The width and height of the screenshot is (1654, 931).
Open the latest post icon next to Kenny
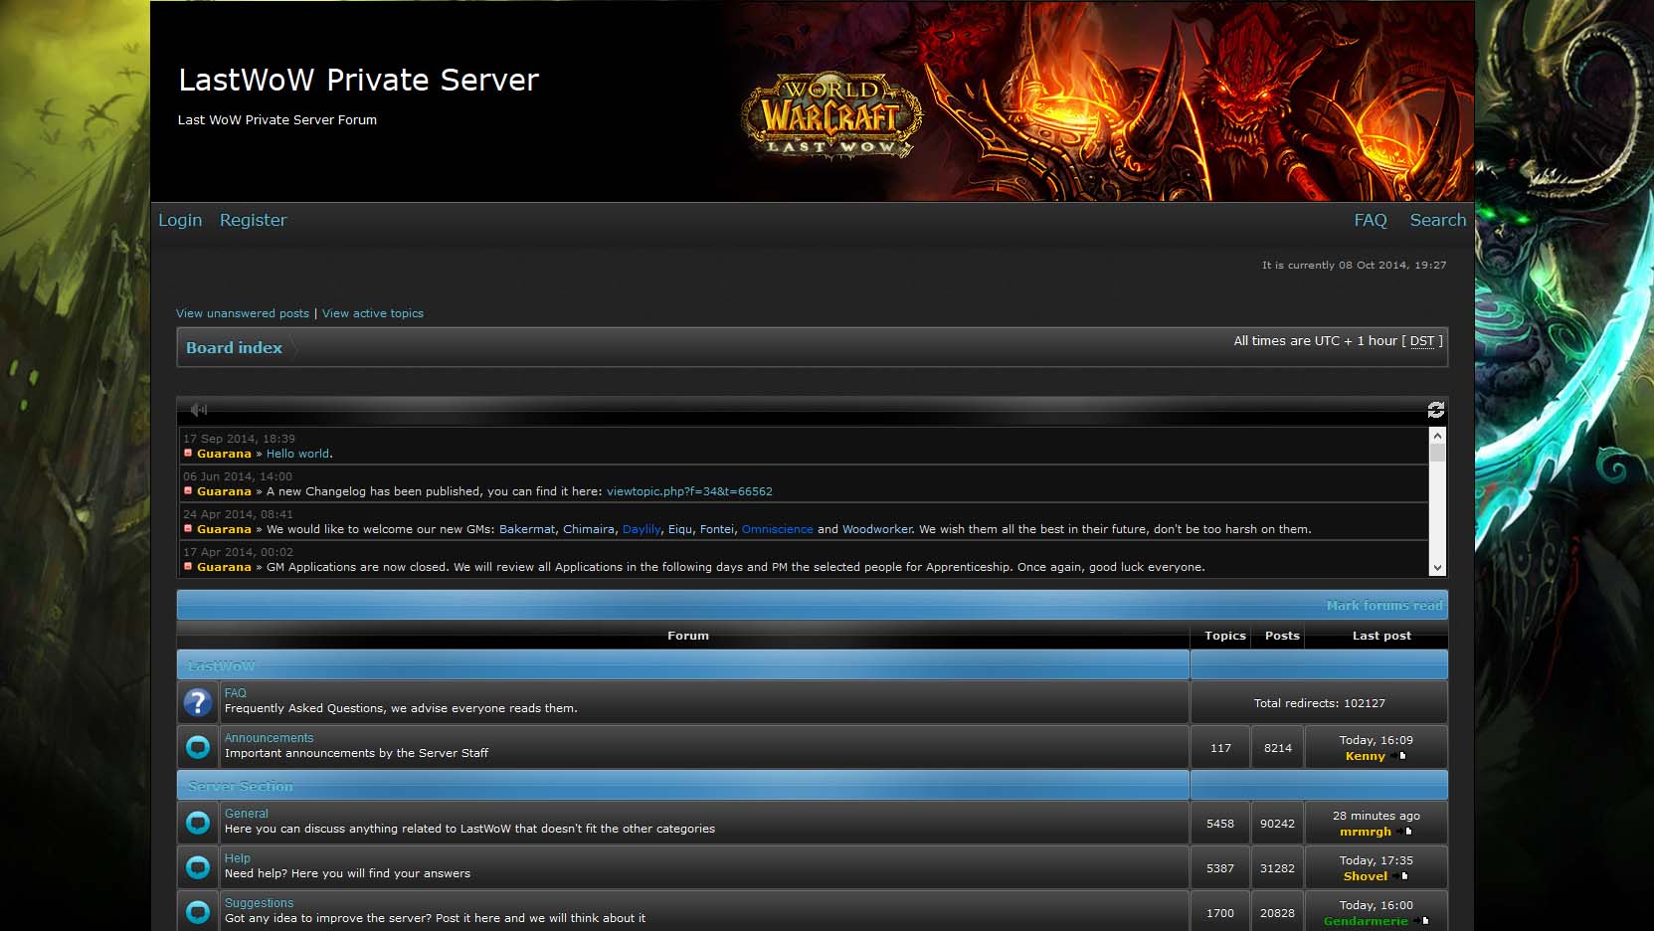click(1400, 756)
